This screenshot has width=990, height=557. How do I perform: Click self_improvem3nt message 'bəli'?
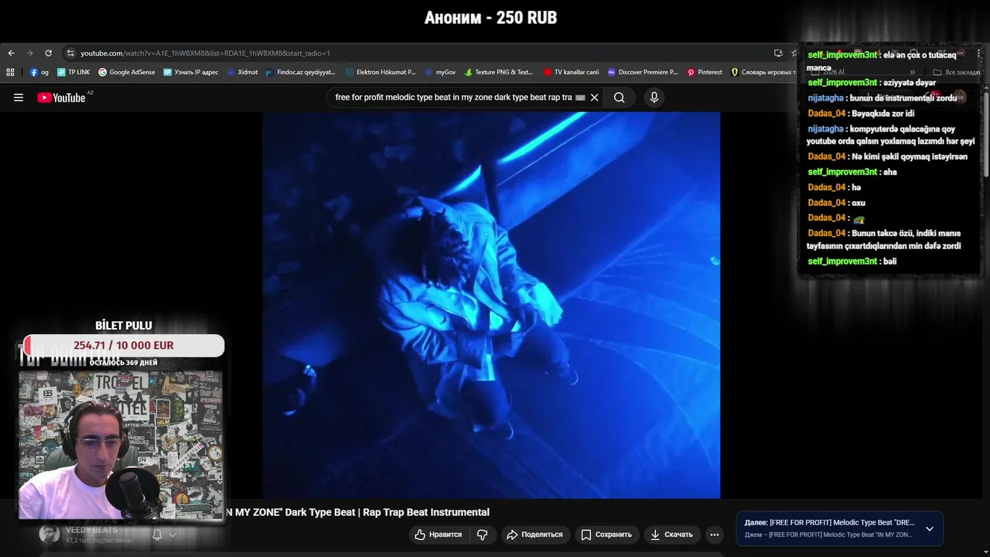click(889, 261)
